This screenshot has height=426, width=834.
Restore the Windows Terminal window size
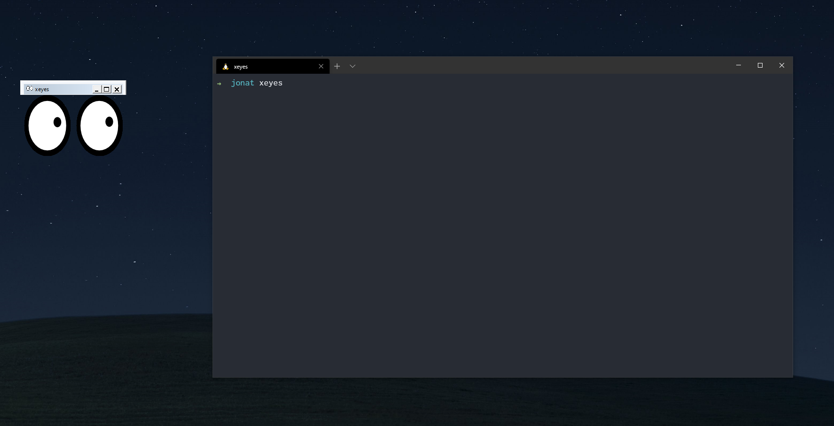click(760, 65)
